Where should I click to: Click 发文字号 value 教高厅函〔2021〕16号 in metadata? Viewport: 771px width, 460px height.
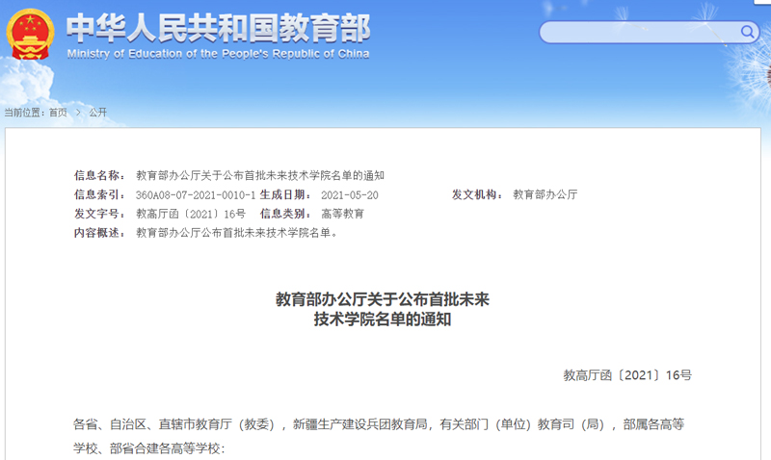[x=191, y=214]
